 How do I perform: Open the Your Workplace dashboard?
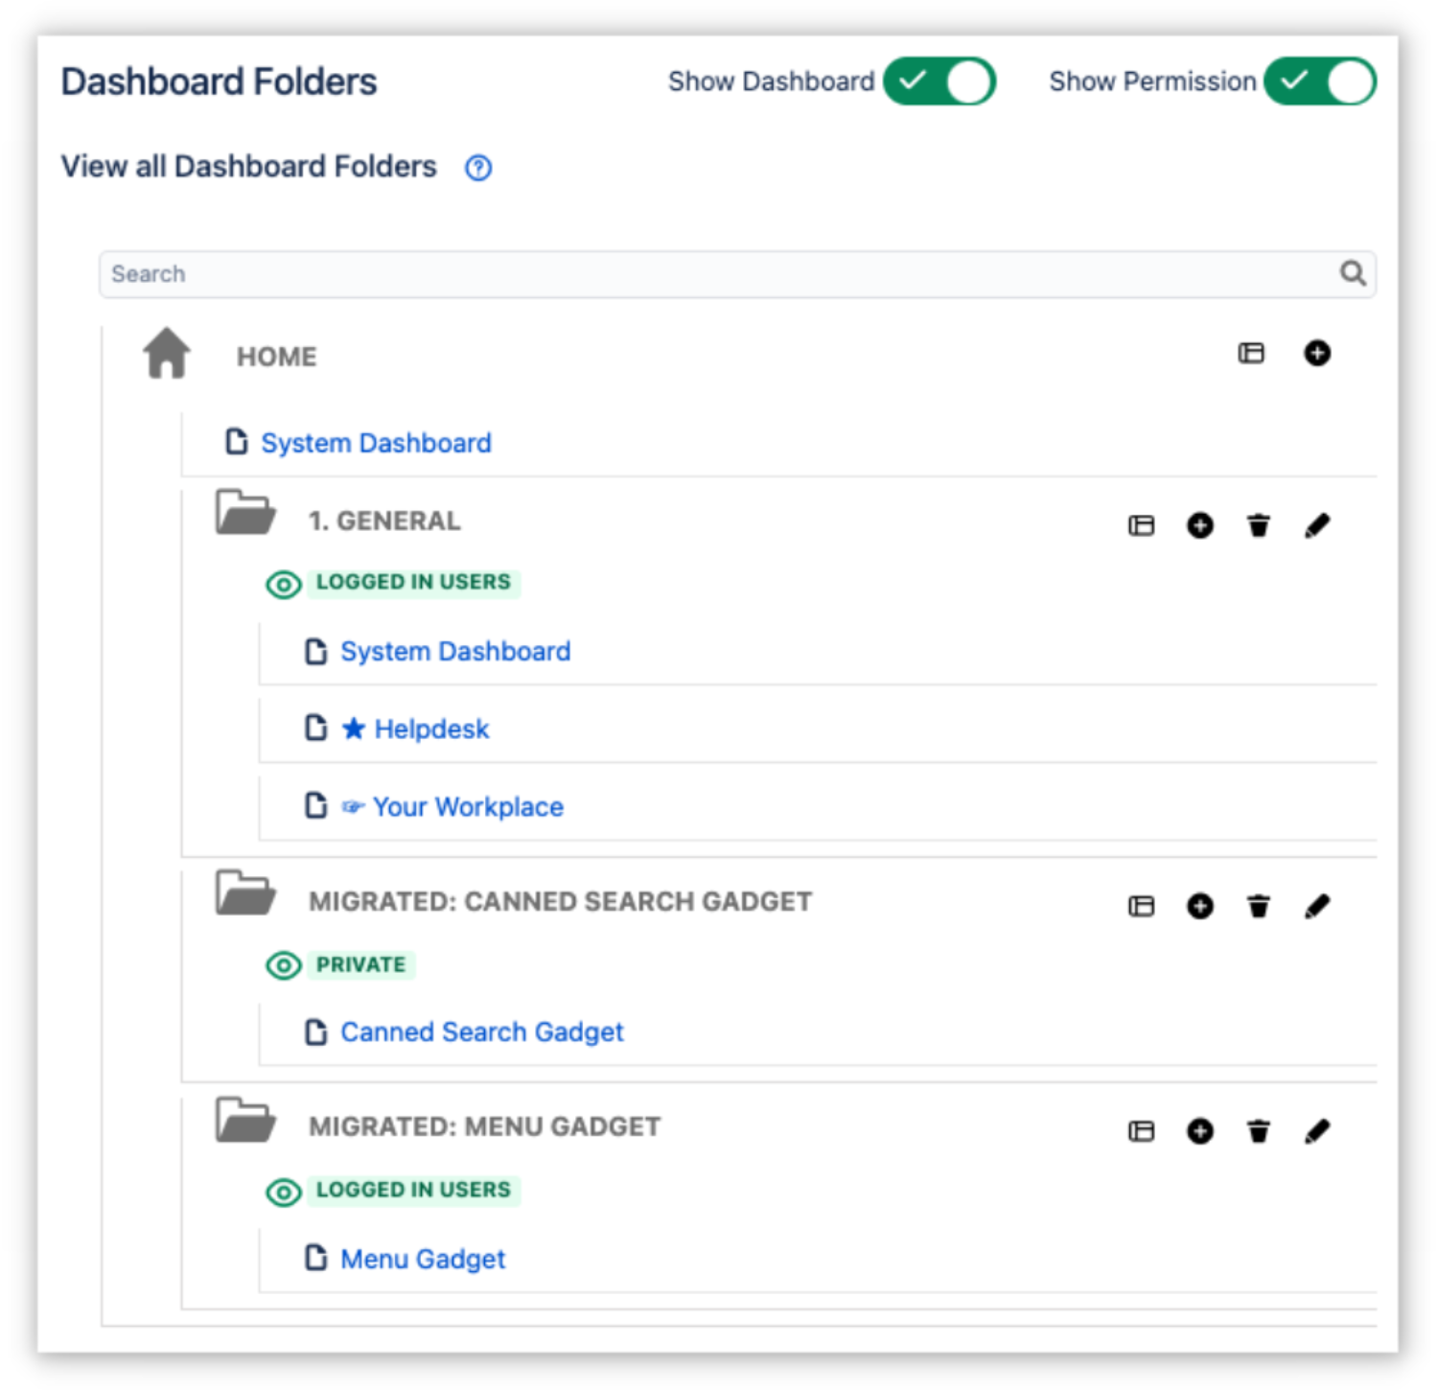point(468,807)
